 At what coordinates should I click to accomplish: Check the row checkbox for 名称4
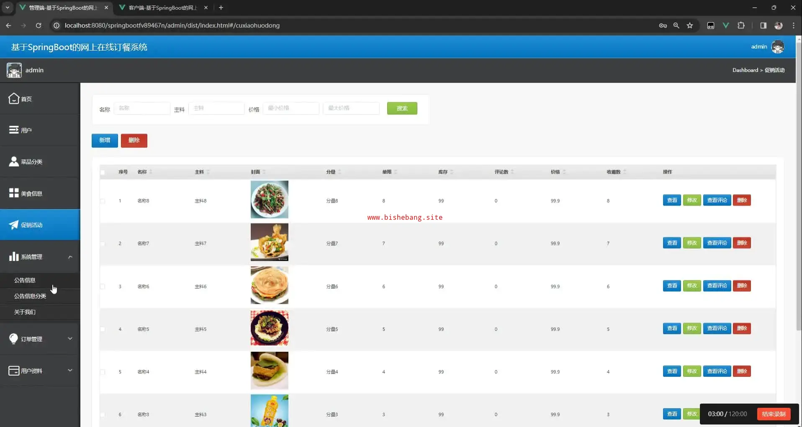pyautogui.click(x=103, y=372)
